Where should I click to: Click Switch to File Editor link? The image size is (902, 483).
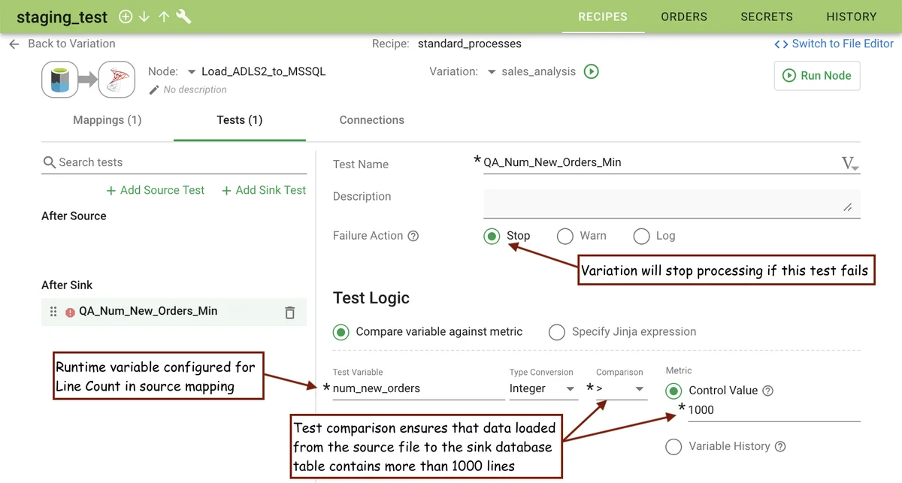(834, 44)
